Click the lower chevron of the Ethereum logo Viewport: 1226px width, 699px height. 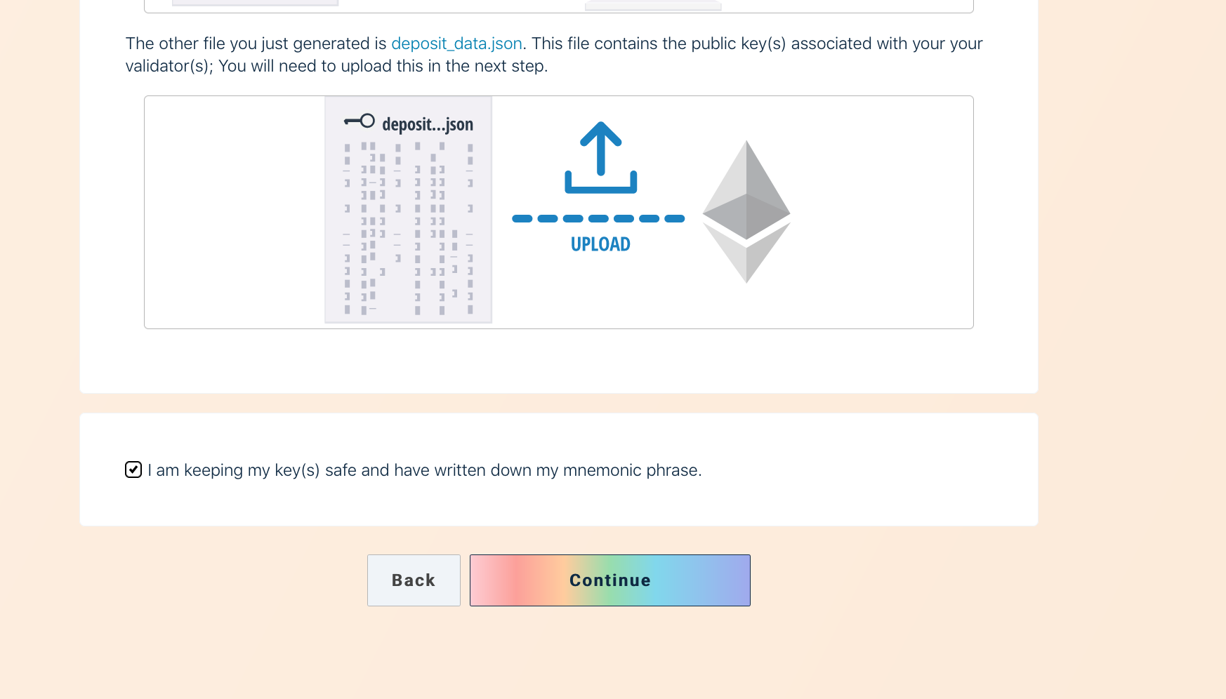tap(746, 253)
